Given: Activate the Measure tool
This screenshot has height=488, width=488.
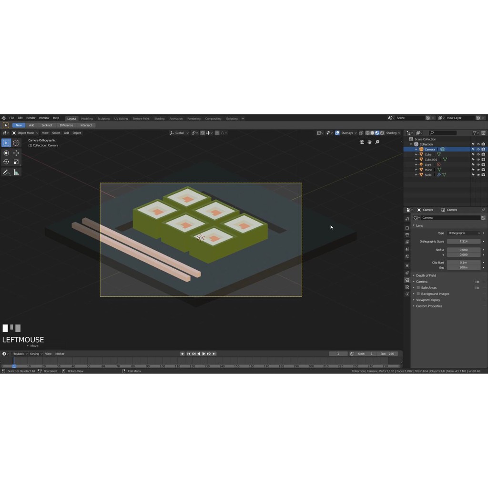Looking at the screenshot, I should coord(16,173).
